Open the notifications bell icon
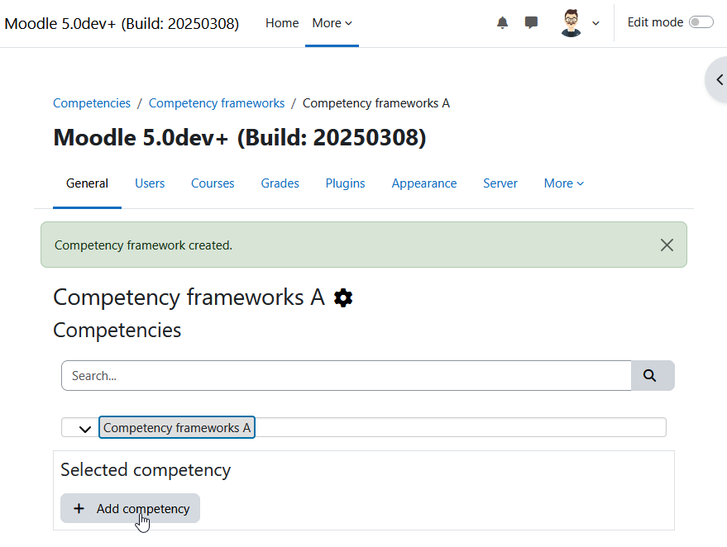727x547 pixels. tap(502, 22)
